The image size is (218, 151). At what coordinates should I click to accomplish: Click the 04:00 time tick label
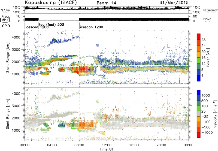click(52, 145)
